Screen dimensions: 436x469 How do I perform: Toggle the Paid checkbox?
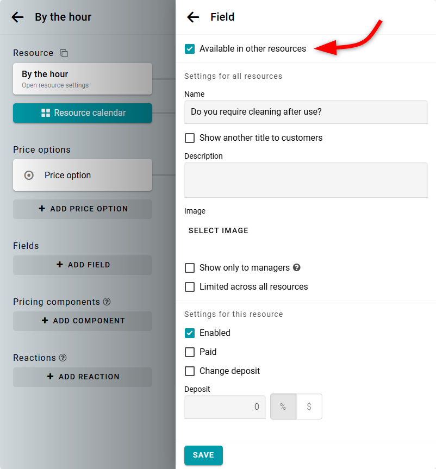click(190, 352)
